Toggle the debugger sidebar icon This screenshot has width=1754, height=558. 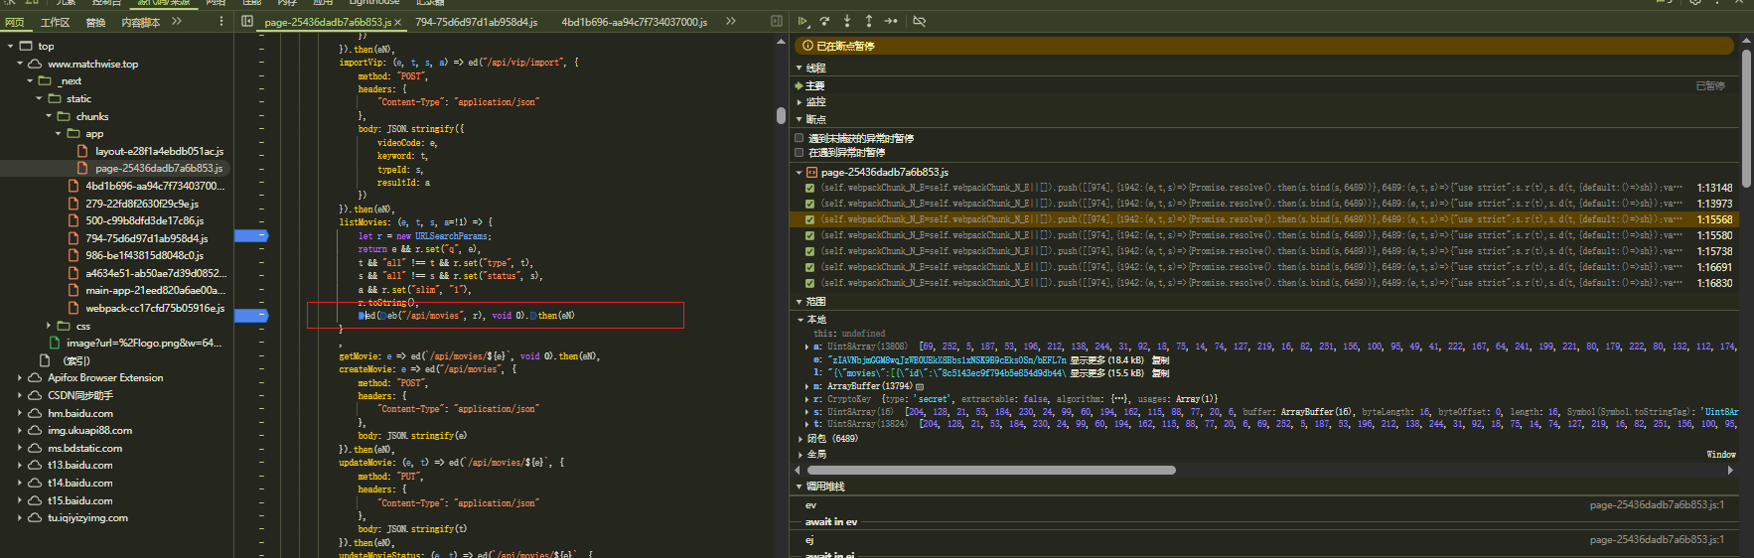click(777, 21)
